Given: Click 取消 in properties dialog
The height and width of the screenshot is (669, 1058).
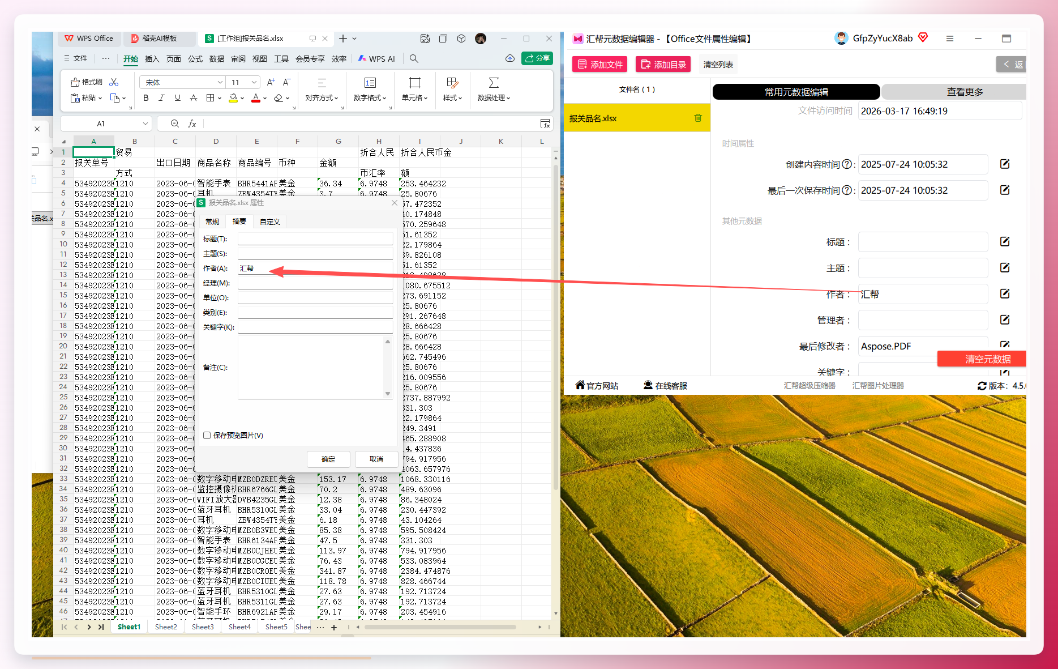Looking at the screenshot, I should click(376, 459).
